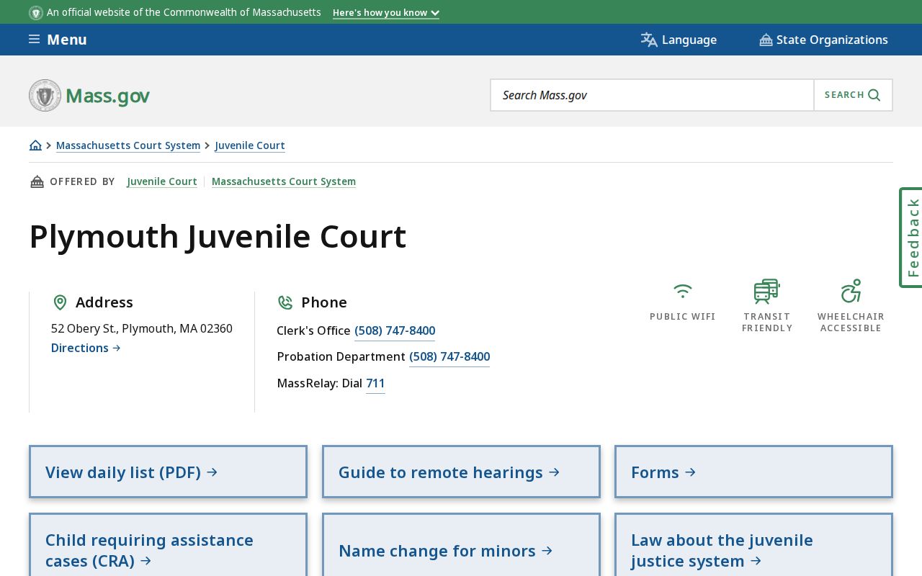Click the Phone handset icon
The height and width of the screenshot is (576, 922).
[285, 302]
